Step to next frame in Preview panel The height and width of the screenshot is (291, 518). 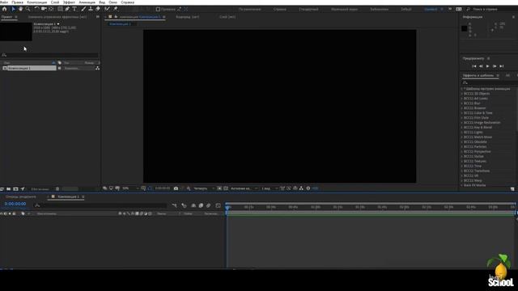click(x=495, y=66)
